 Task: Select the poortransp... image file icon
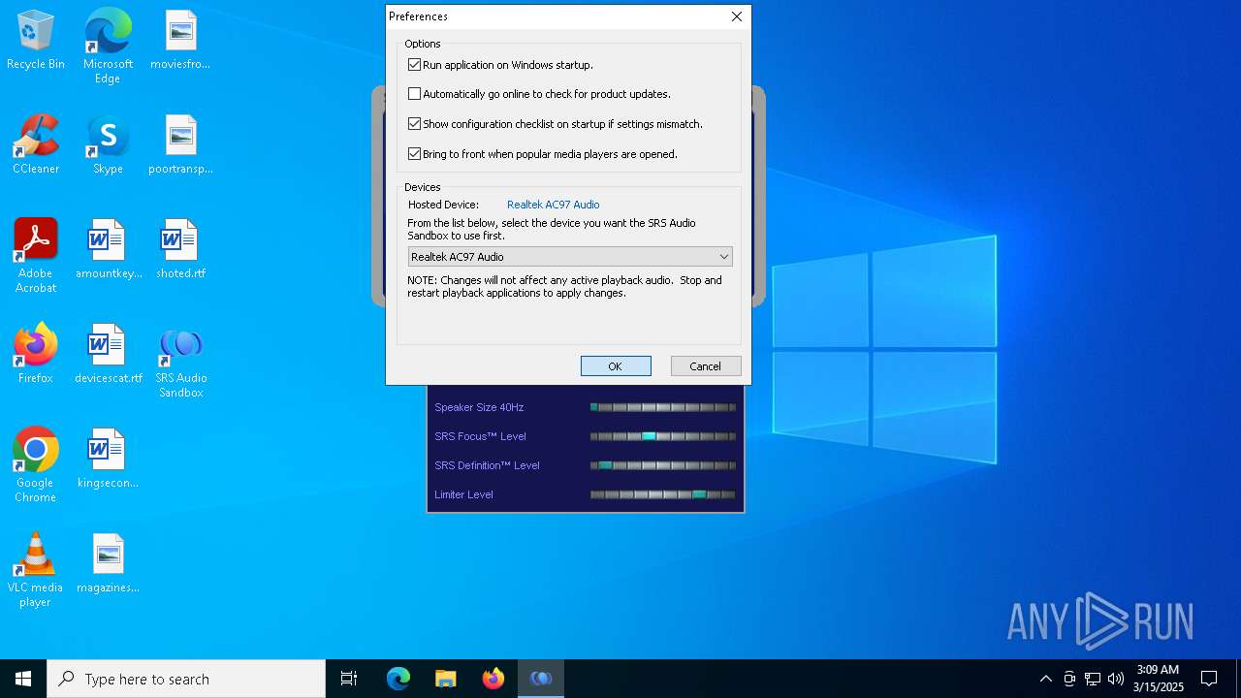pyautogui.click(x=180, y=145)
